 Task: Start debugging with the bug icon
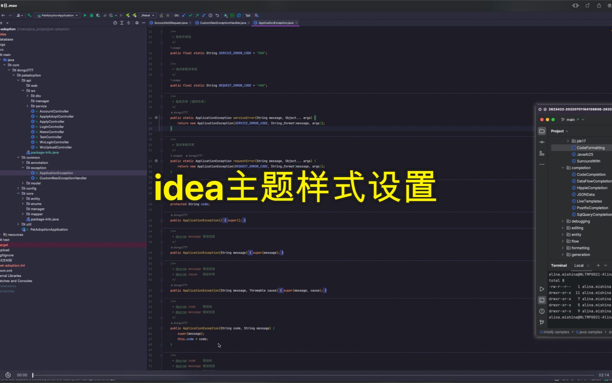point(92,15)
